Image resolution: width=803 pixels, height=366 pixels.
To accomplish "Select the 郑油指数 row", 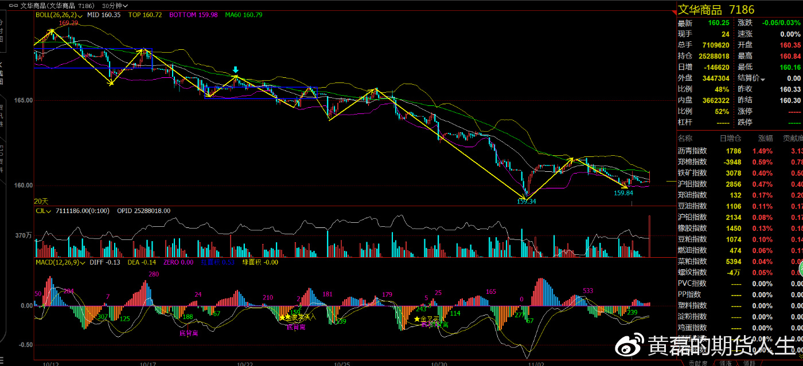I will tap(740, 195).
